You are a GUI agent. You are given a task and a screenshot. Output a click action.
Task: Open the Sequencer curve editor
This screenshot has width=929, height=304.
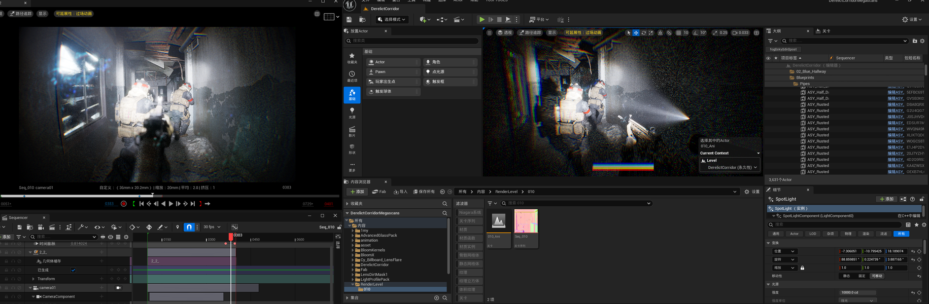tap(234, 227)
